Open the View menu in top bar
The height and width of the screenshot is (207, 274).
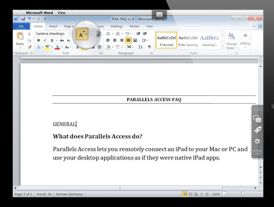[62, 13]
